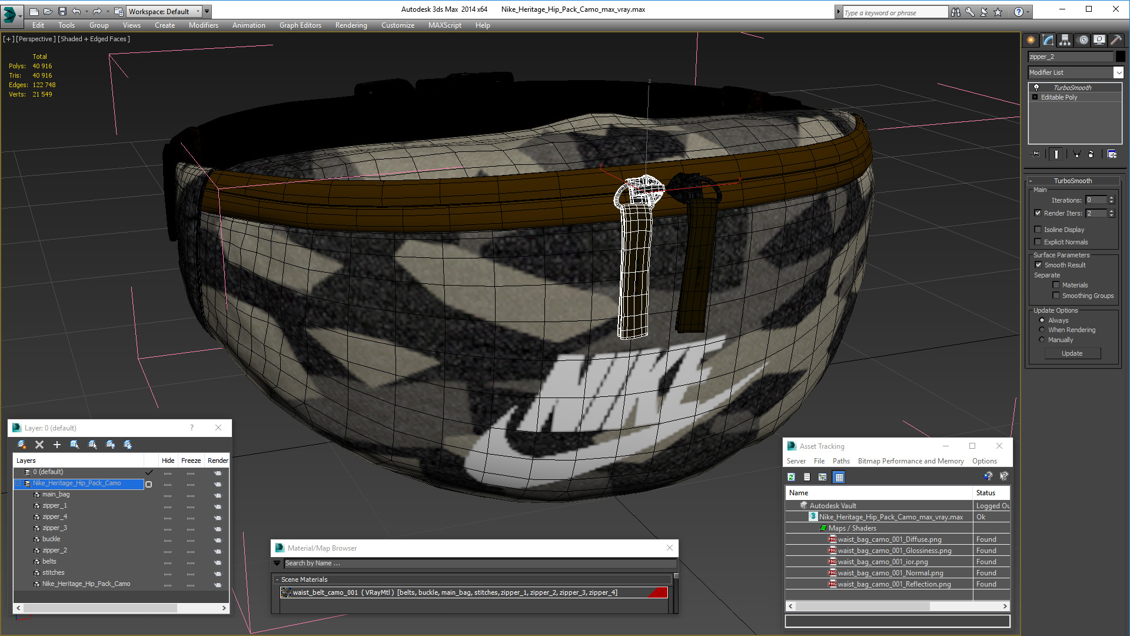Open Favorites star icon

tap(998, 12)
